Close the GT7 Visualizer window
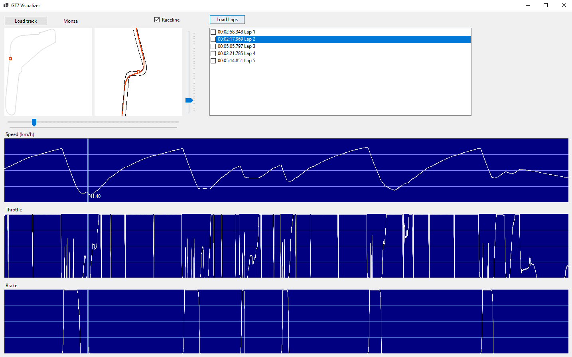Screen dimensions: 572x357 click(564, 6)
